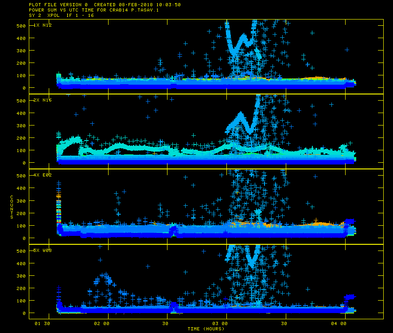Click the '4X E02' panel label
The image size is (393, 333).
[43, 175]
